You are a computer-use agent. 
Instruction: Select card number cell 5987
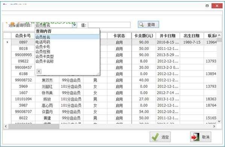[x=23, y=105]
